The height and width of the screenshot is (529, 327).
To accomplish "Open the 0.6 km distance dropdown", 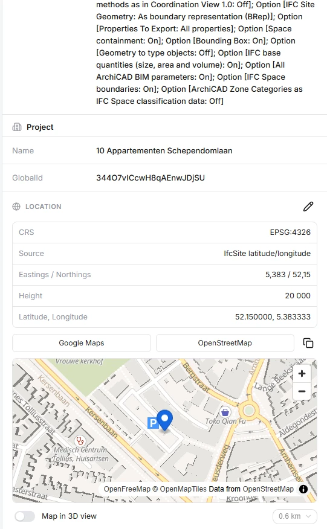I will tap(294, 516).
